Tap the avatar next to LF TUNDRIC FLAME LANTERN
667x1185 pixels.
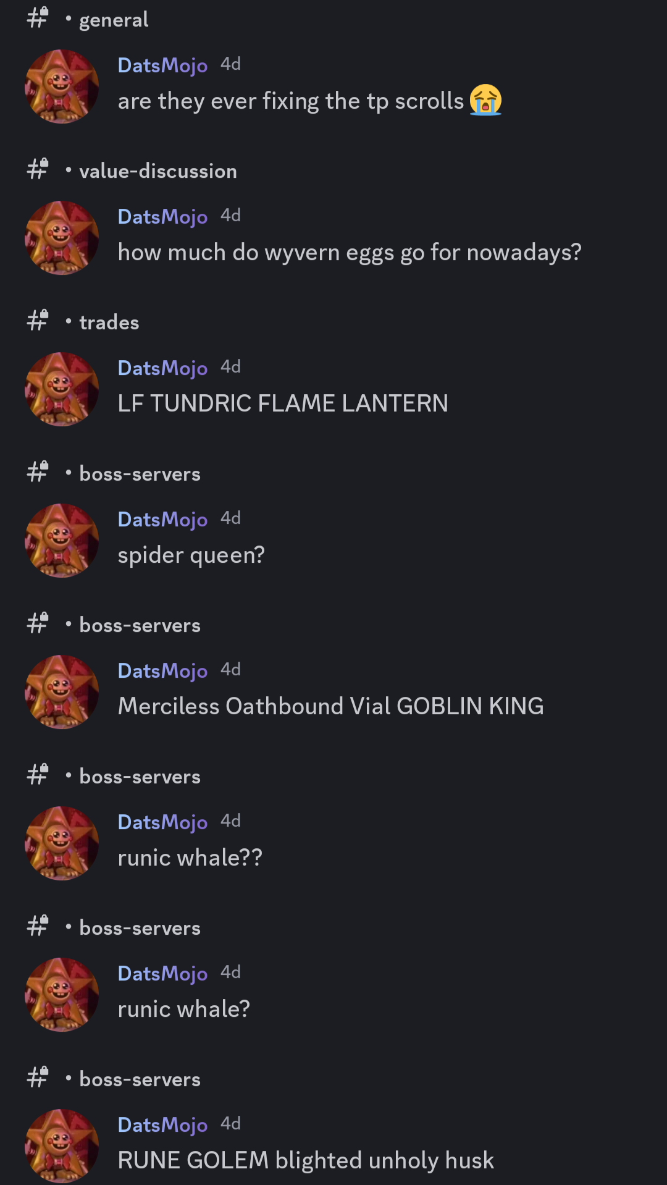(x=62, y=389)
